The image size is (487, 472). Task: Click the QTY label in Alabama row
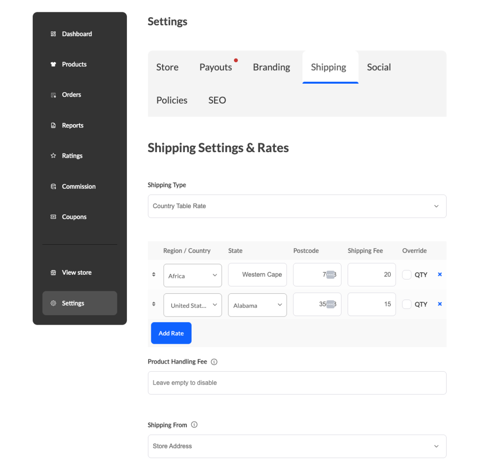tap(421, 304)
